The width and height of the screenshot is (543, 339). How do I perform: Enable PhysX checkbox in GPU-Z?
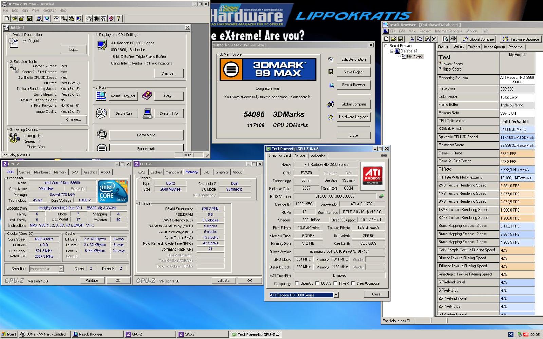point(335,283)
